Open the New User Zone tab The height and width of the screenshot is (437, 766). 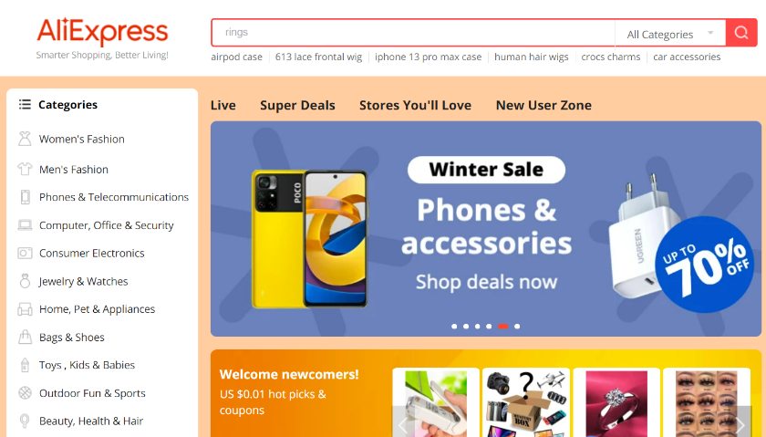click(543, 105)
